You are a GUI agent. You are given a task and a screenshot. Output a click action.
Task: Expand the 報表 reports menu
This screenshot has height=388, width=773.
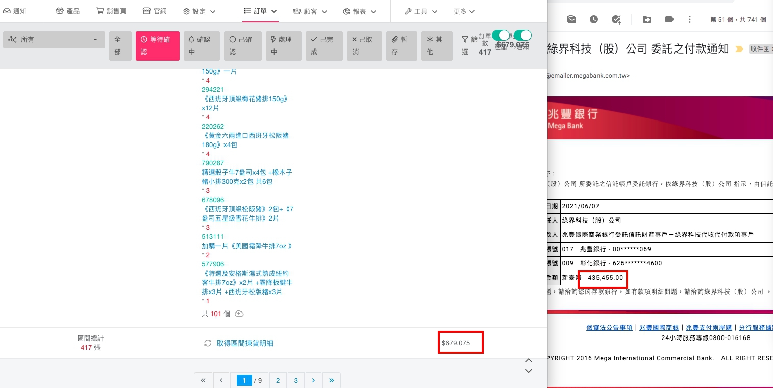[359, 11]
